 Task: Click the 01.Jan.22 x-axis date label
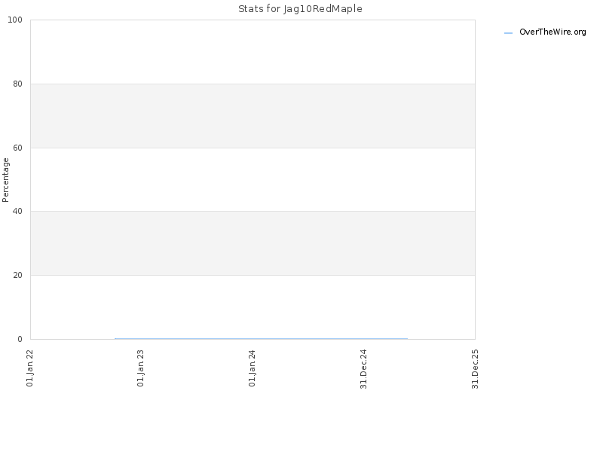tap(30, 368)
